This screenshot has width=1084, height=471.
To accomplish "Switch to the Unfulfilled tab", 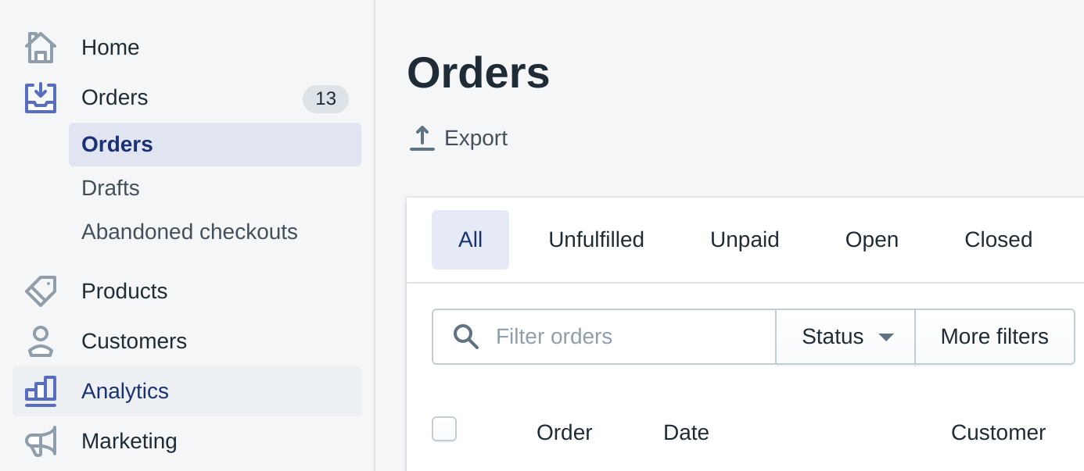I will 596,239.
